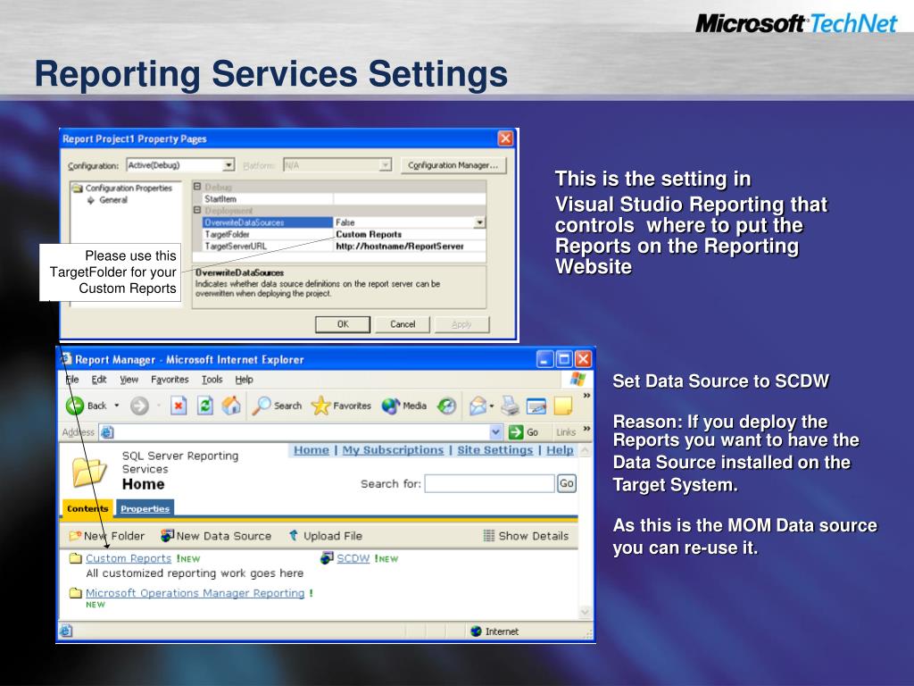
Task: Click New Data Source toolbar item
Action: click(x=216, y=536)
